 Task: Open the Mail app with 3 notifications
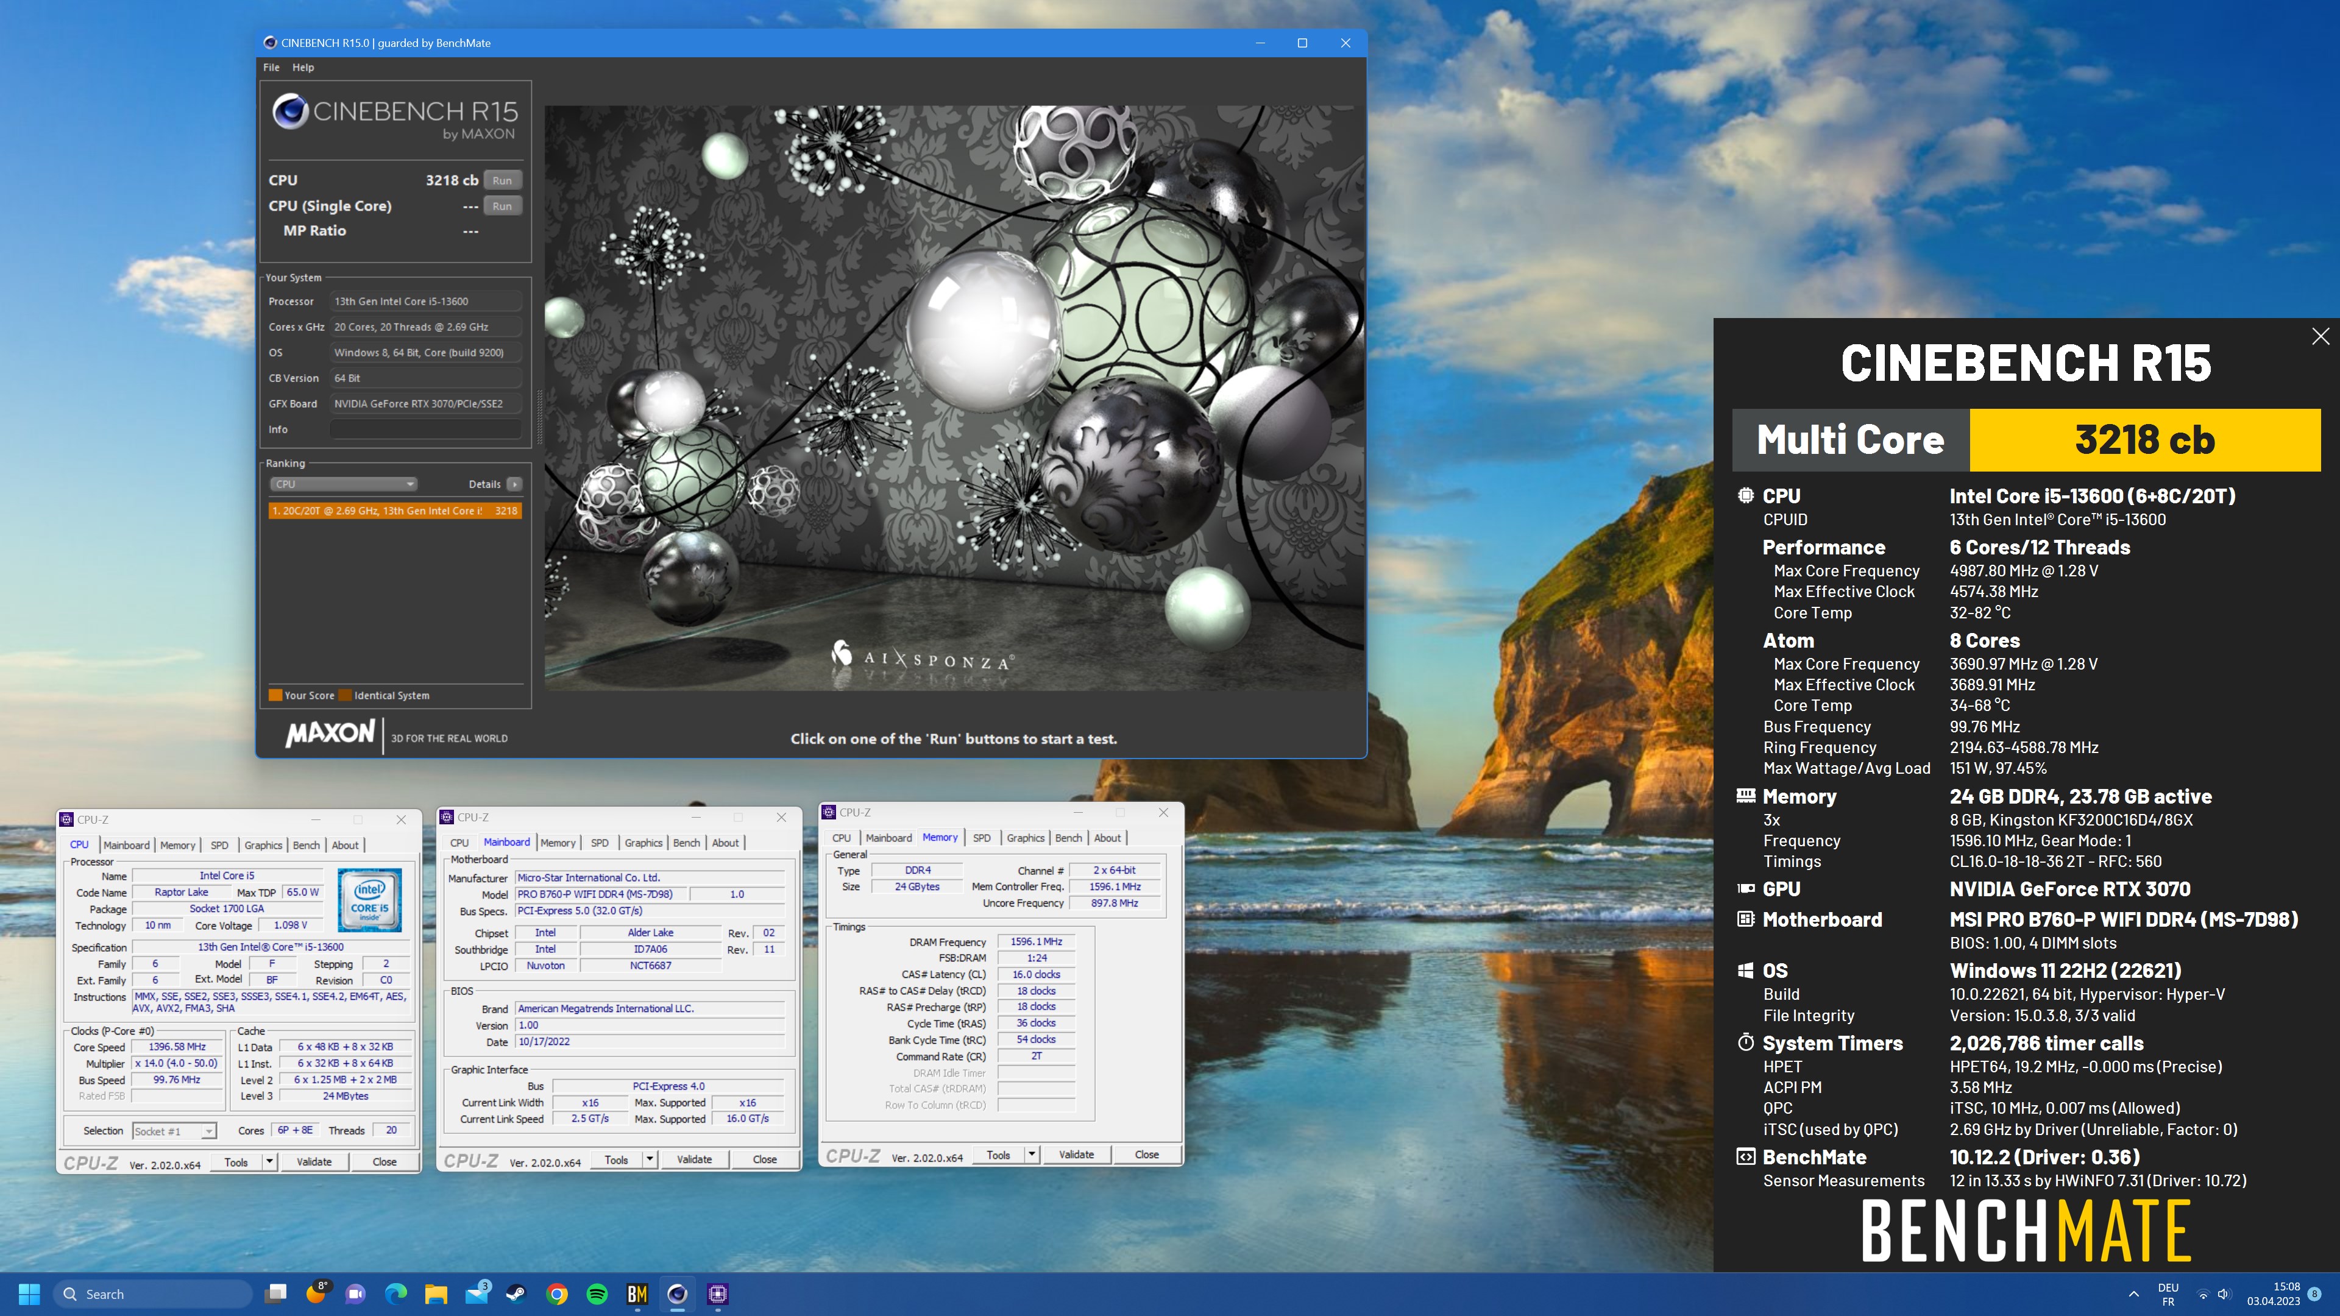pos(477,1293)
